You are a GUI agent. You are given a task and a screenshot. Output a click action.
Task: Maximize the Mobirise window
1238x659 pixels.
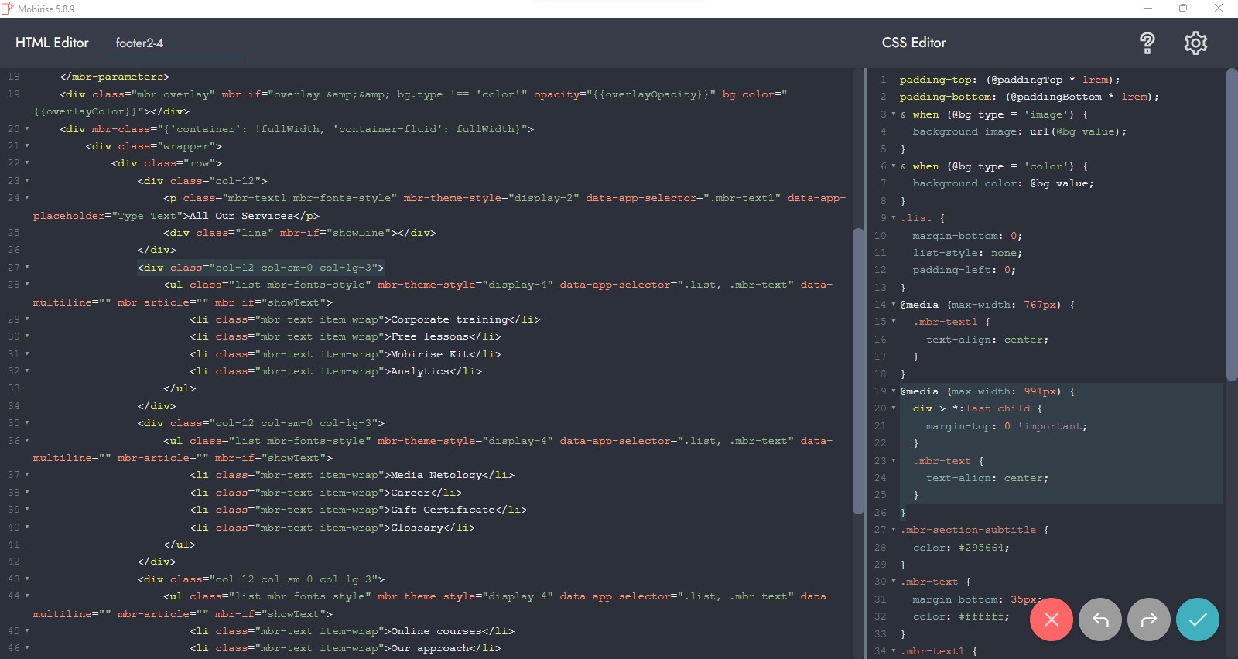click(x=1182, y=9)
